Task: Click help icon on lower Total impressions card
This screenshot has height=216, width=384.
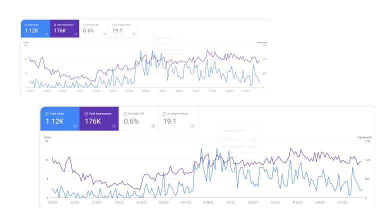Action: pyautogui.click(x=114, y=126)
